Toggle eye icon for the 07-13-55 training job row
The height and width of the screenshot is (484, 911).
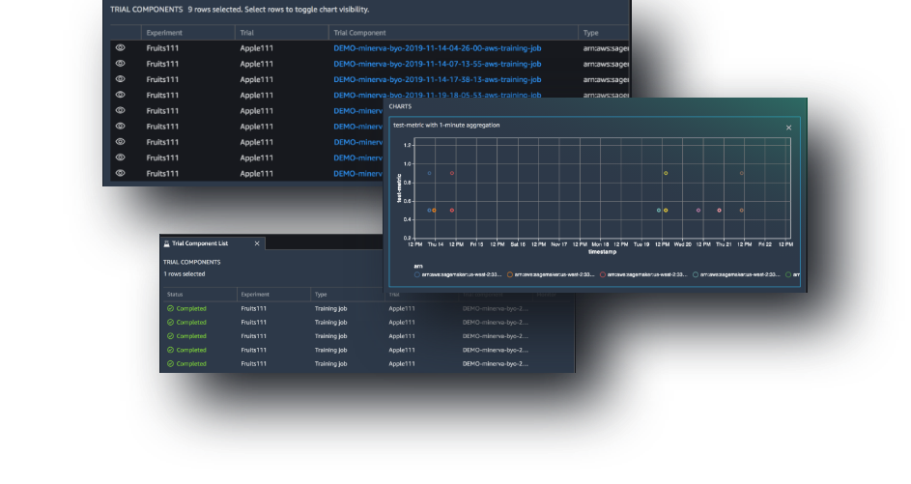coord(120,64)
